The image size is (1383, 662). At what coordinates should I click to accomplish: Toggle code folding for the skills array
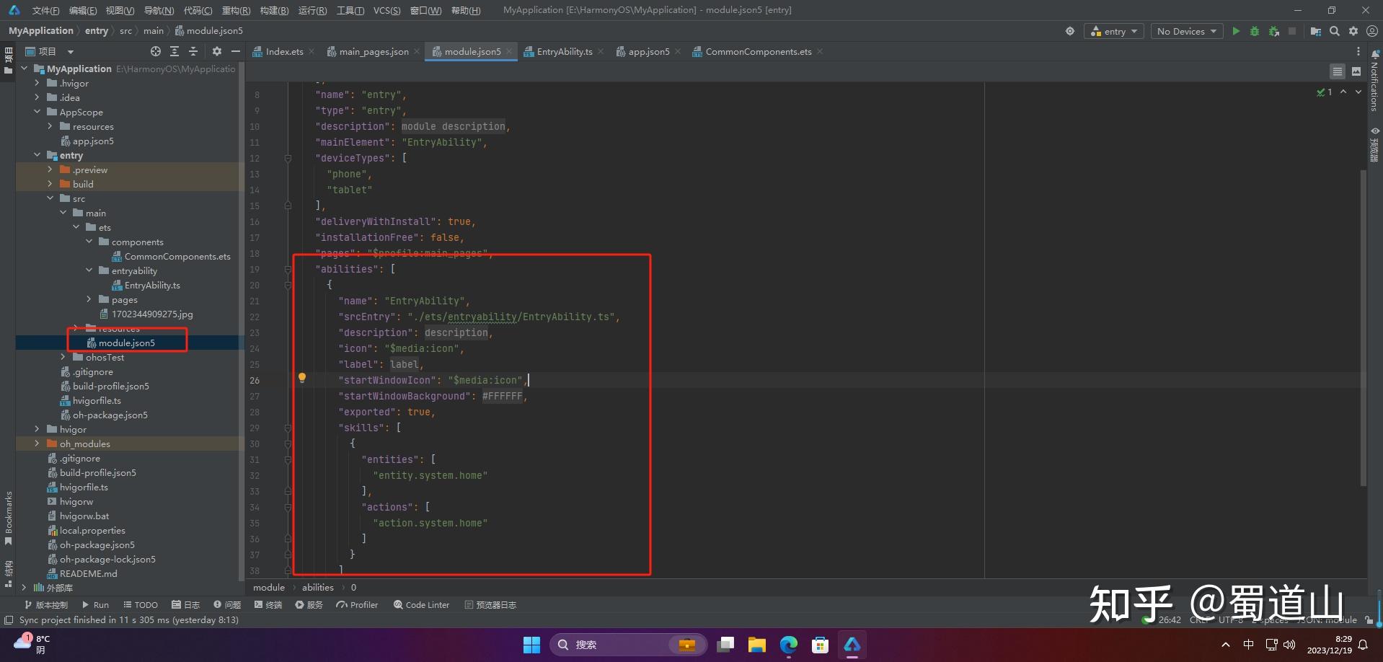[x=288, y=428]
